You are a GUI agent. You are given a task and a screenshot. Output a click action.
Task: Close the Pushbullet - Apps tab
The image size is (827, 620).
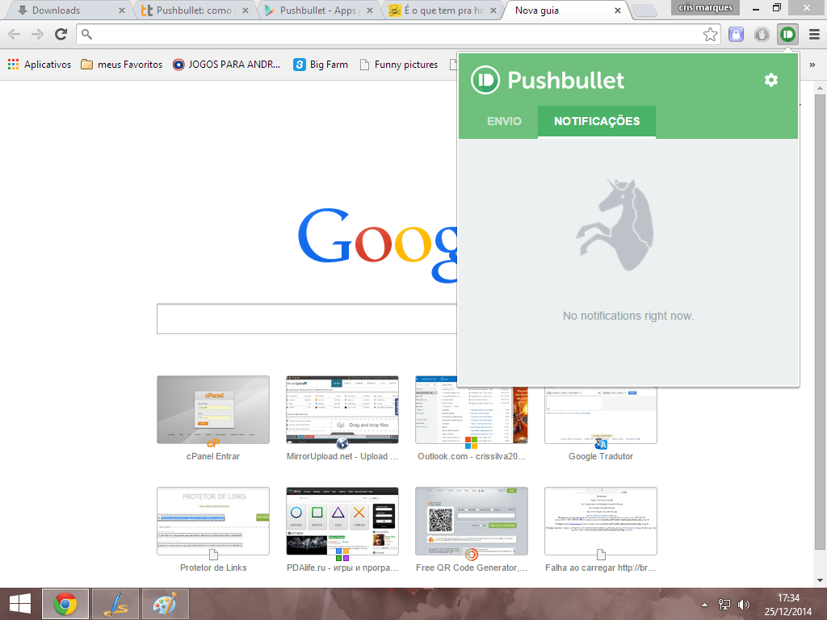pyautogui.click(x=370, y=10)
